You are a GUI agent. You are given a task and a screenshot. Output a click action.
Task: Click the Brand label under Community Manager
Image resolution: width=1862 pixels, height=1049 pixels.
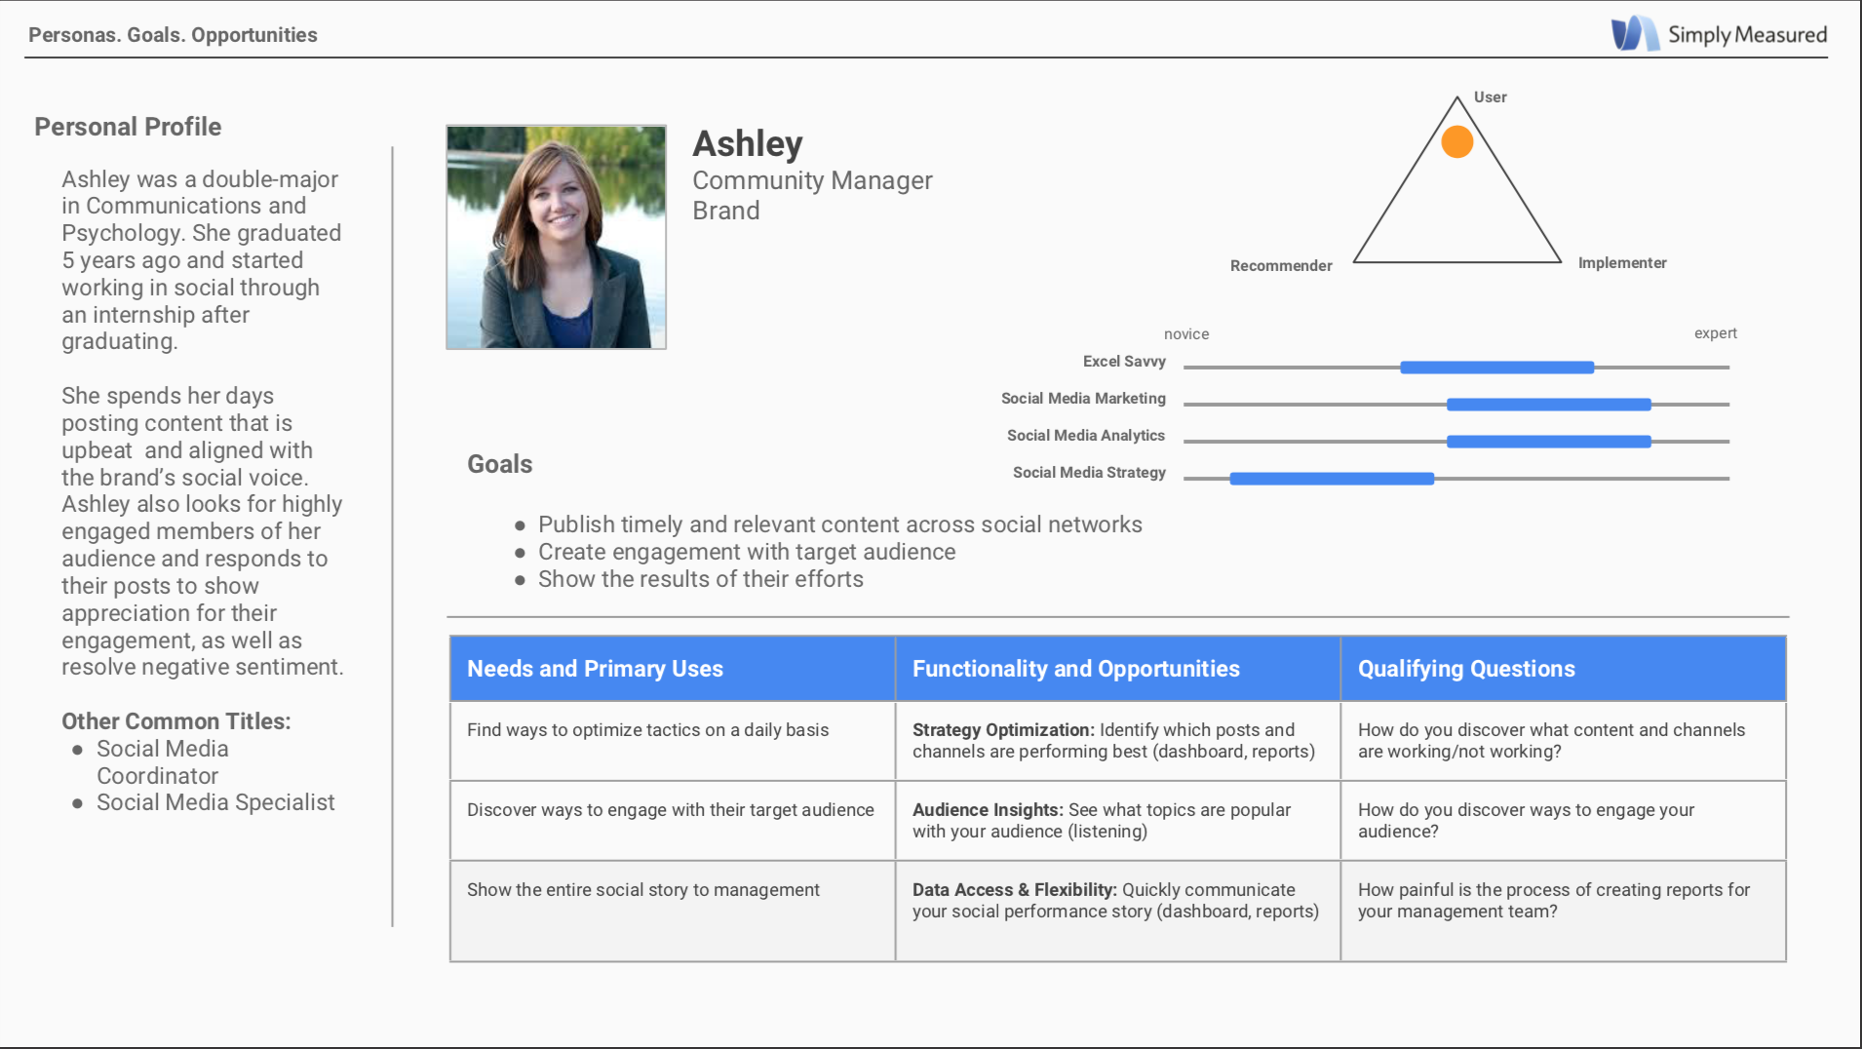pos(726,211)
